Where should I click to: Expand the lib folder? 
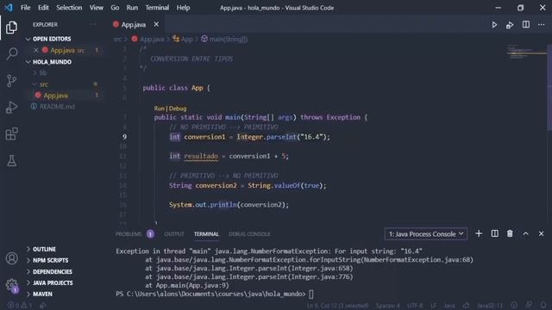click(40, 72)
